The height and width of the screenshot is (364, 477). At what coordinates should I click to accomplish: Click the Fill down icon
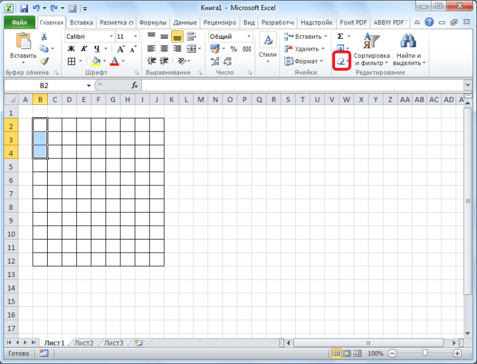coord(340,48)
